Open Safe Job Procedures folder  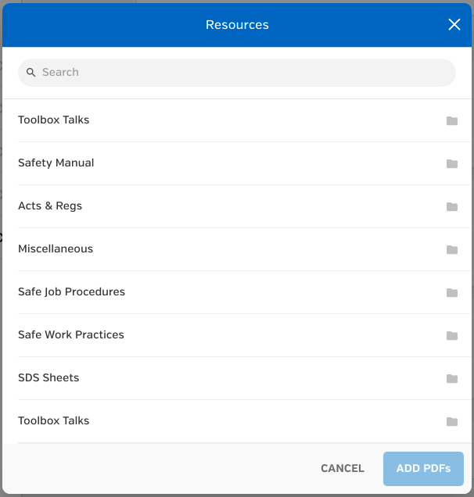pyautogui.click(x=244, y=292)
